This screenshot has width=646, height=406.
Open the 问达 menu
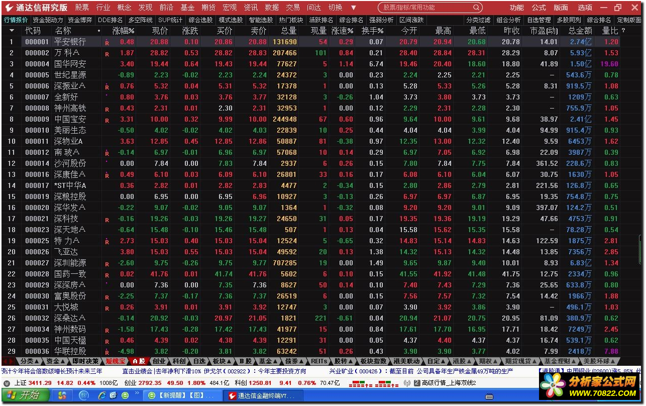coord(314,8)
